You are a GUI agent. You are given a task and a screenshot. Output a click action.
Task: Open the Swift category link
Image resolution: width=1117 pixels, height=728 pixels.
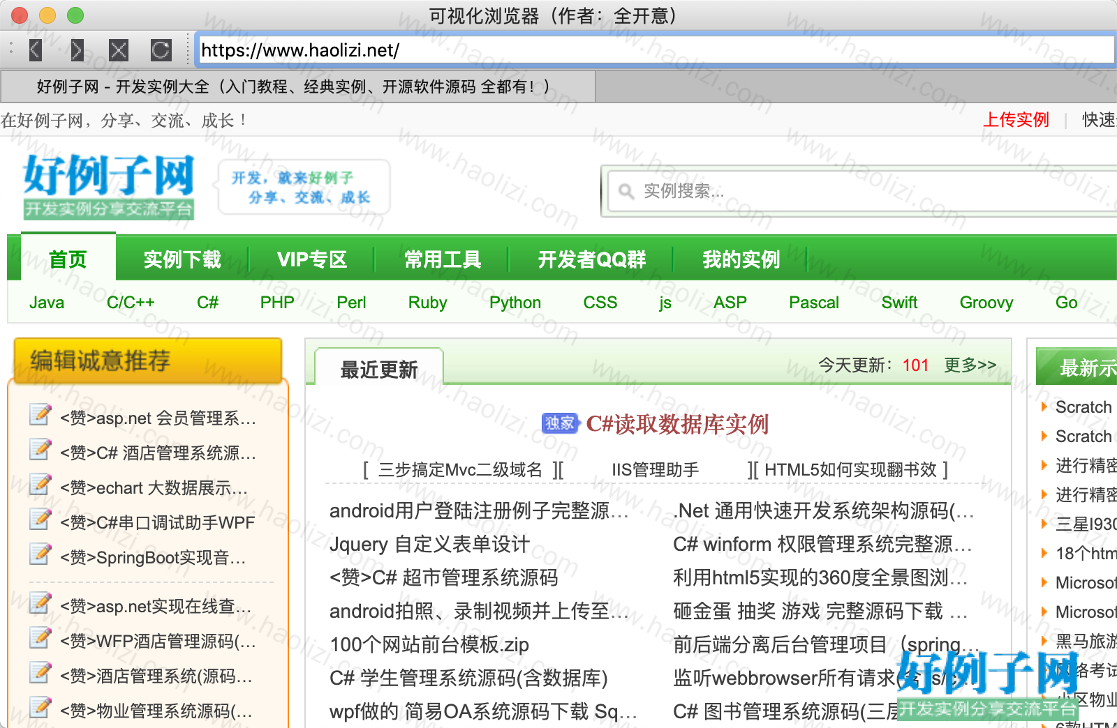[899, 303]
